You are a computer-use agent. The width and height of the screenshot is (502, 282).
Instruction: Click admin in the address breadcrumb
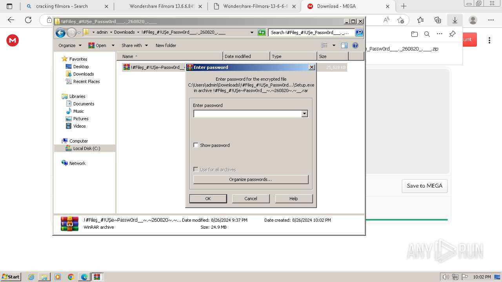tap(102, 33)
